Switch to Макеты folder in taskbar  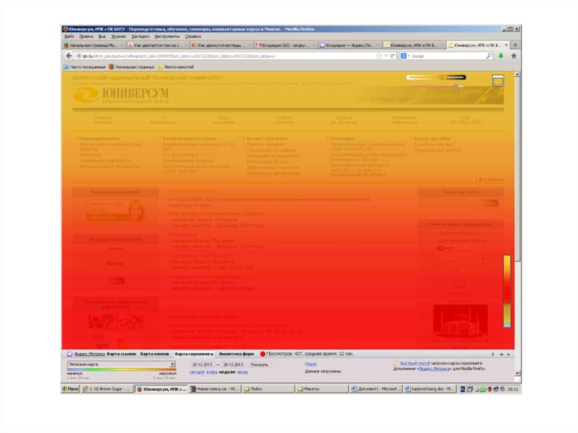coord(321,389)
